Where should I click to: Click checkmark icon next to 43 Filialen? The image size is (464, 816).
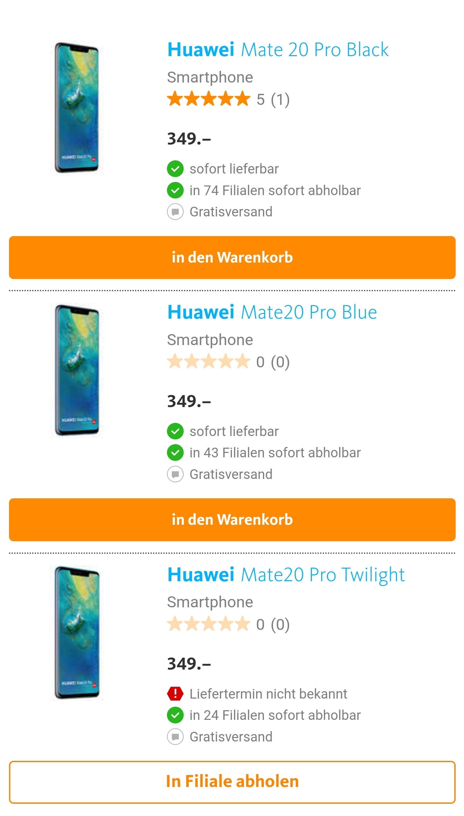[x=175, y=453]
